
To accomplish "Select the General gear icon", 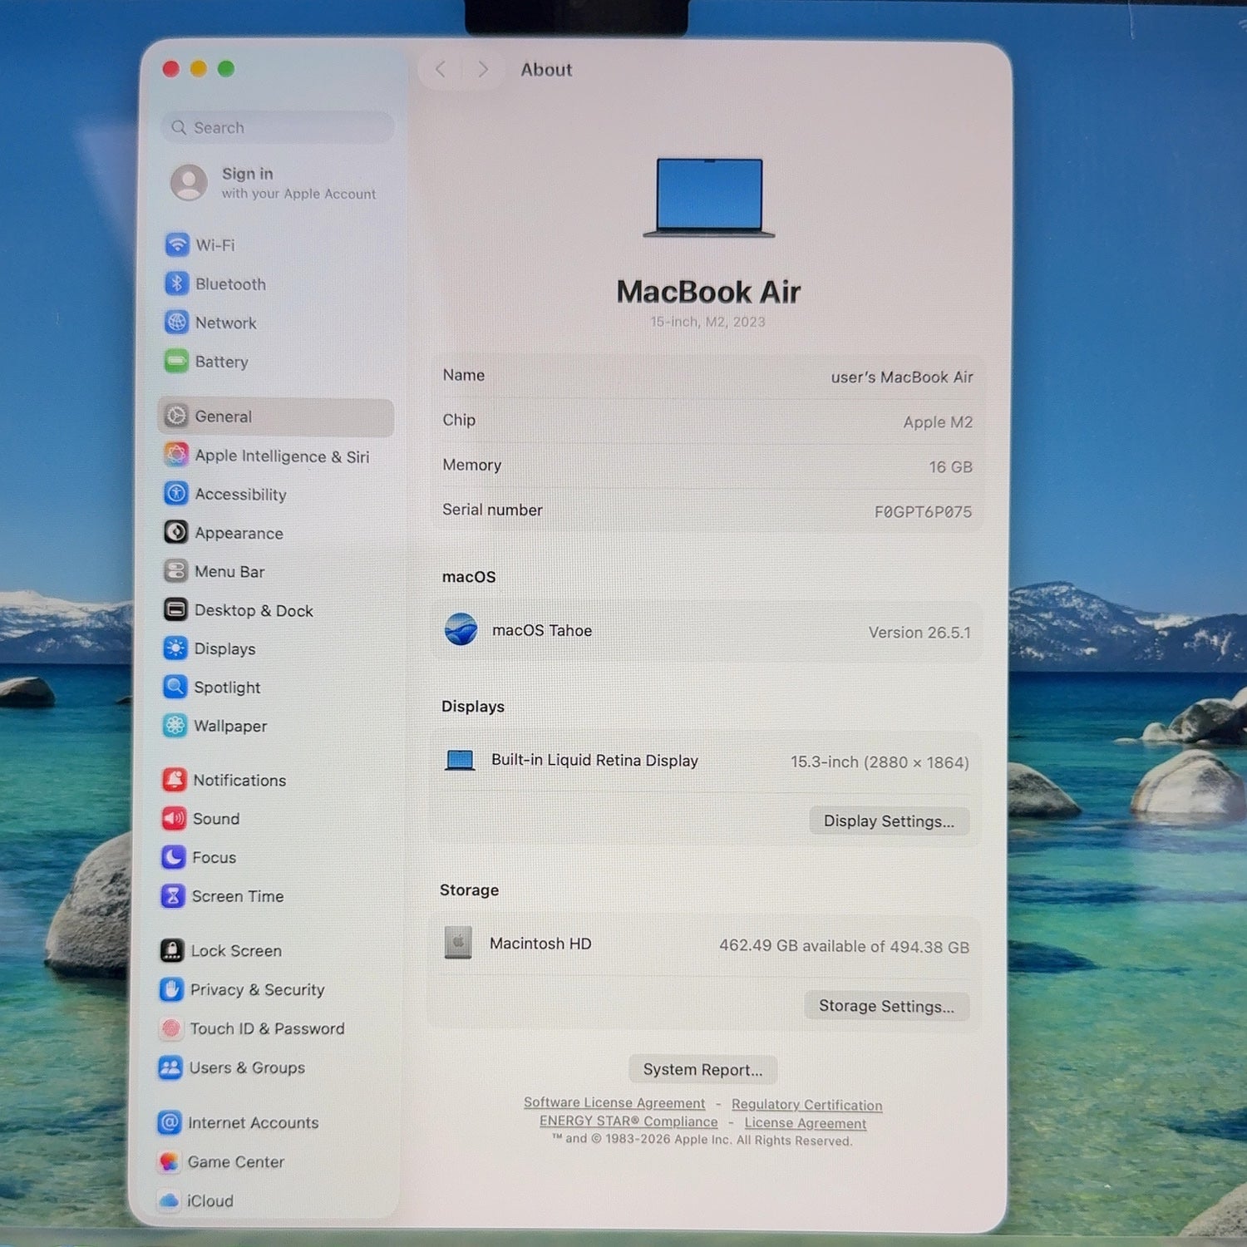I will (176, 416).
